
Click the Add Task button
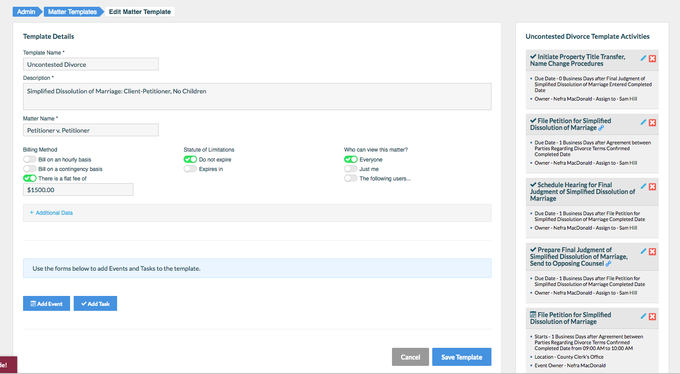tap(95, 304)
